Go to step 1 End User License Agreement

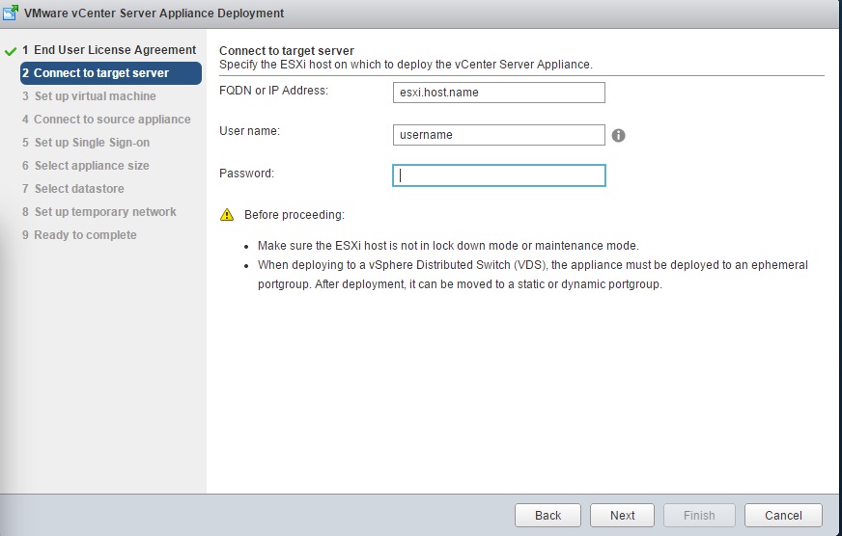tap(108, 50)
